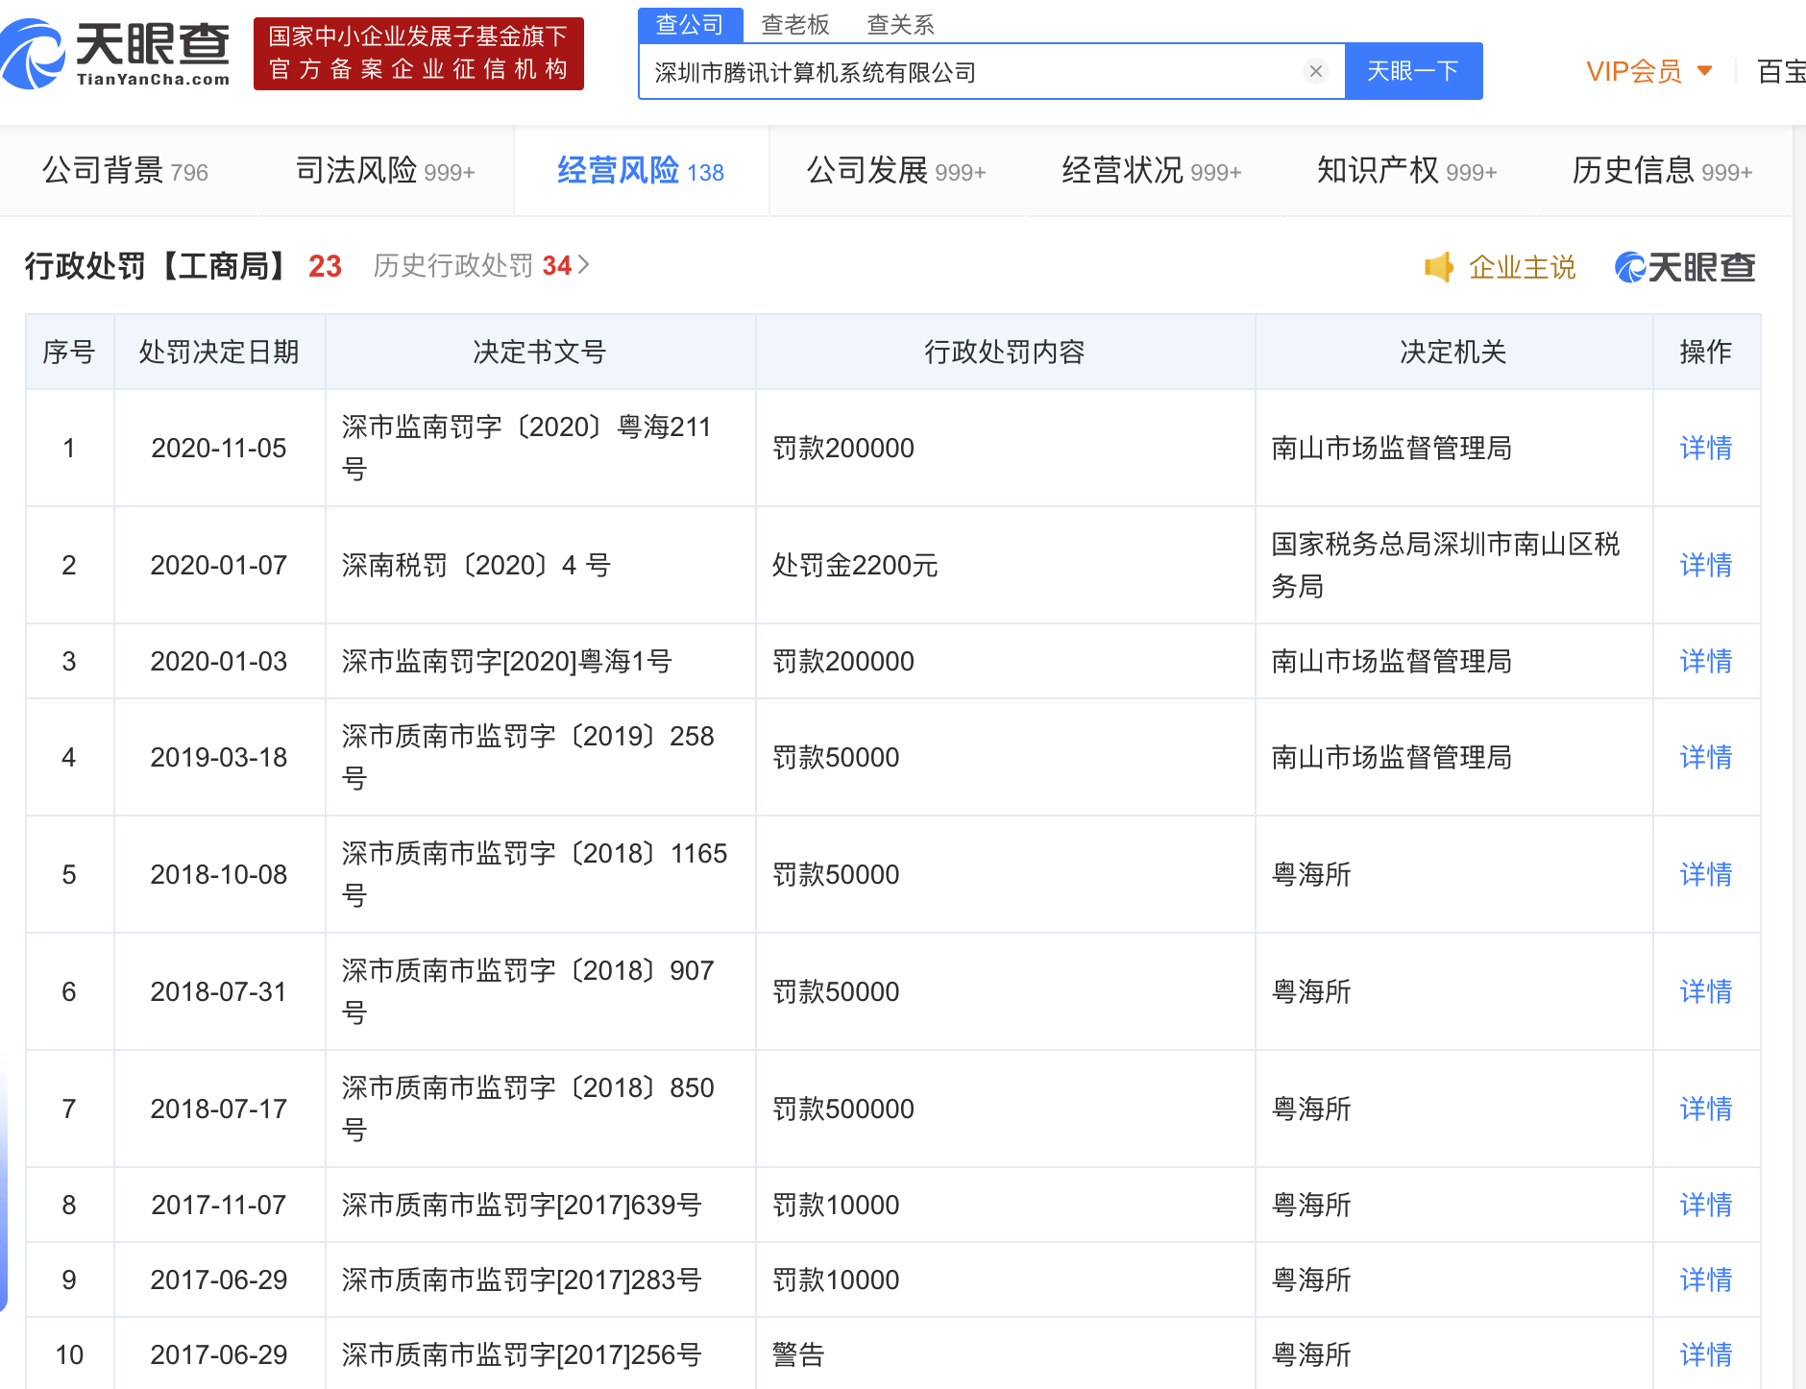Open 详情 for the 罚款500000 record

[x=1705, y=1109]
